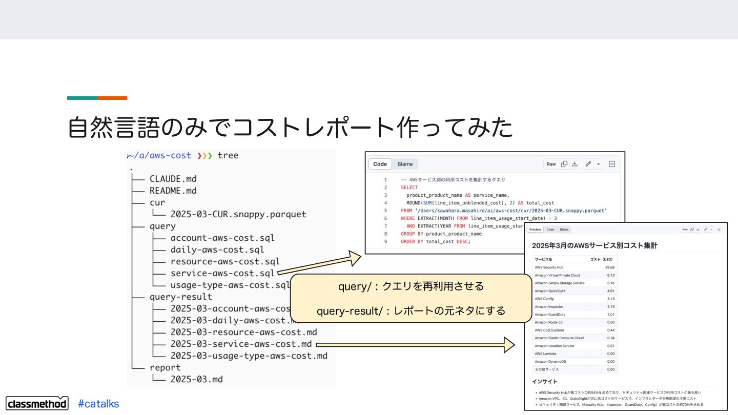Open outline icon in markdown preview window

click(719, 230)
